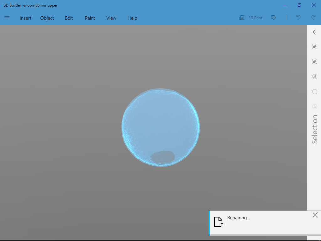
Task: Undo the last action
Action: click(x=298, y=18)
